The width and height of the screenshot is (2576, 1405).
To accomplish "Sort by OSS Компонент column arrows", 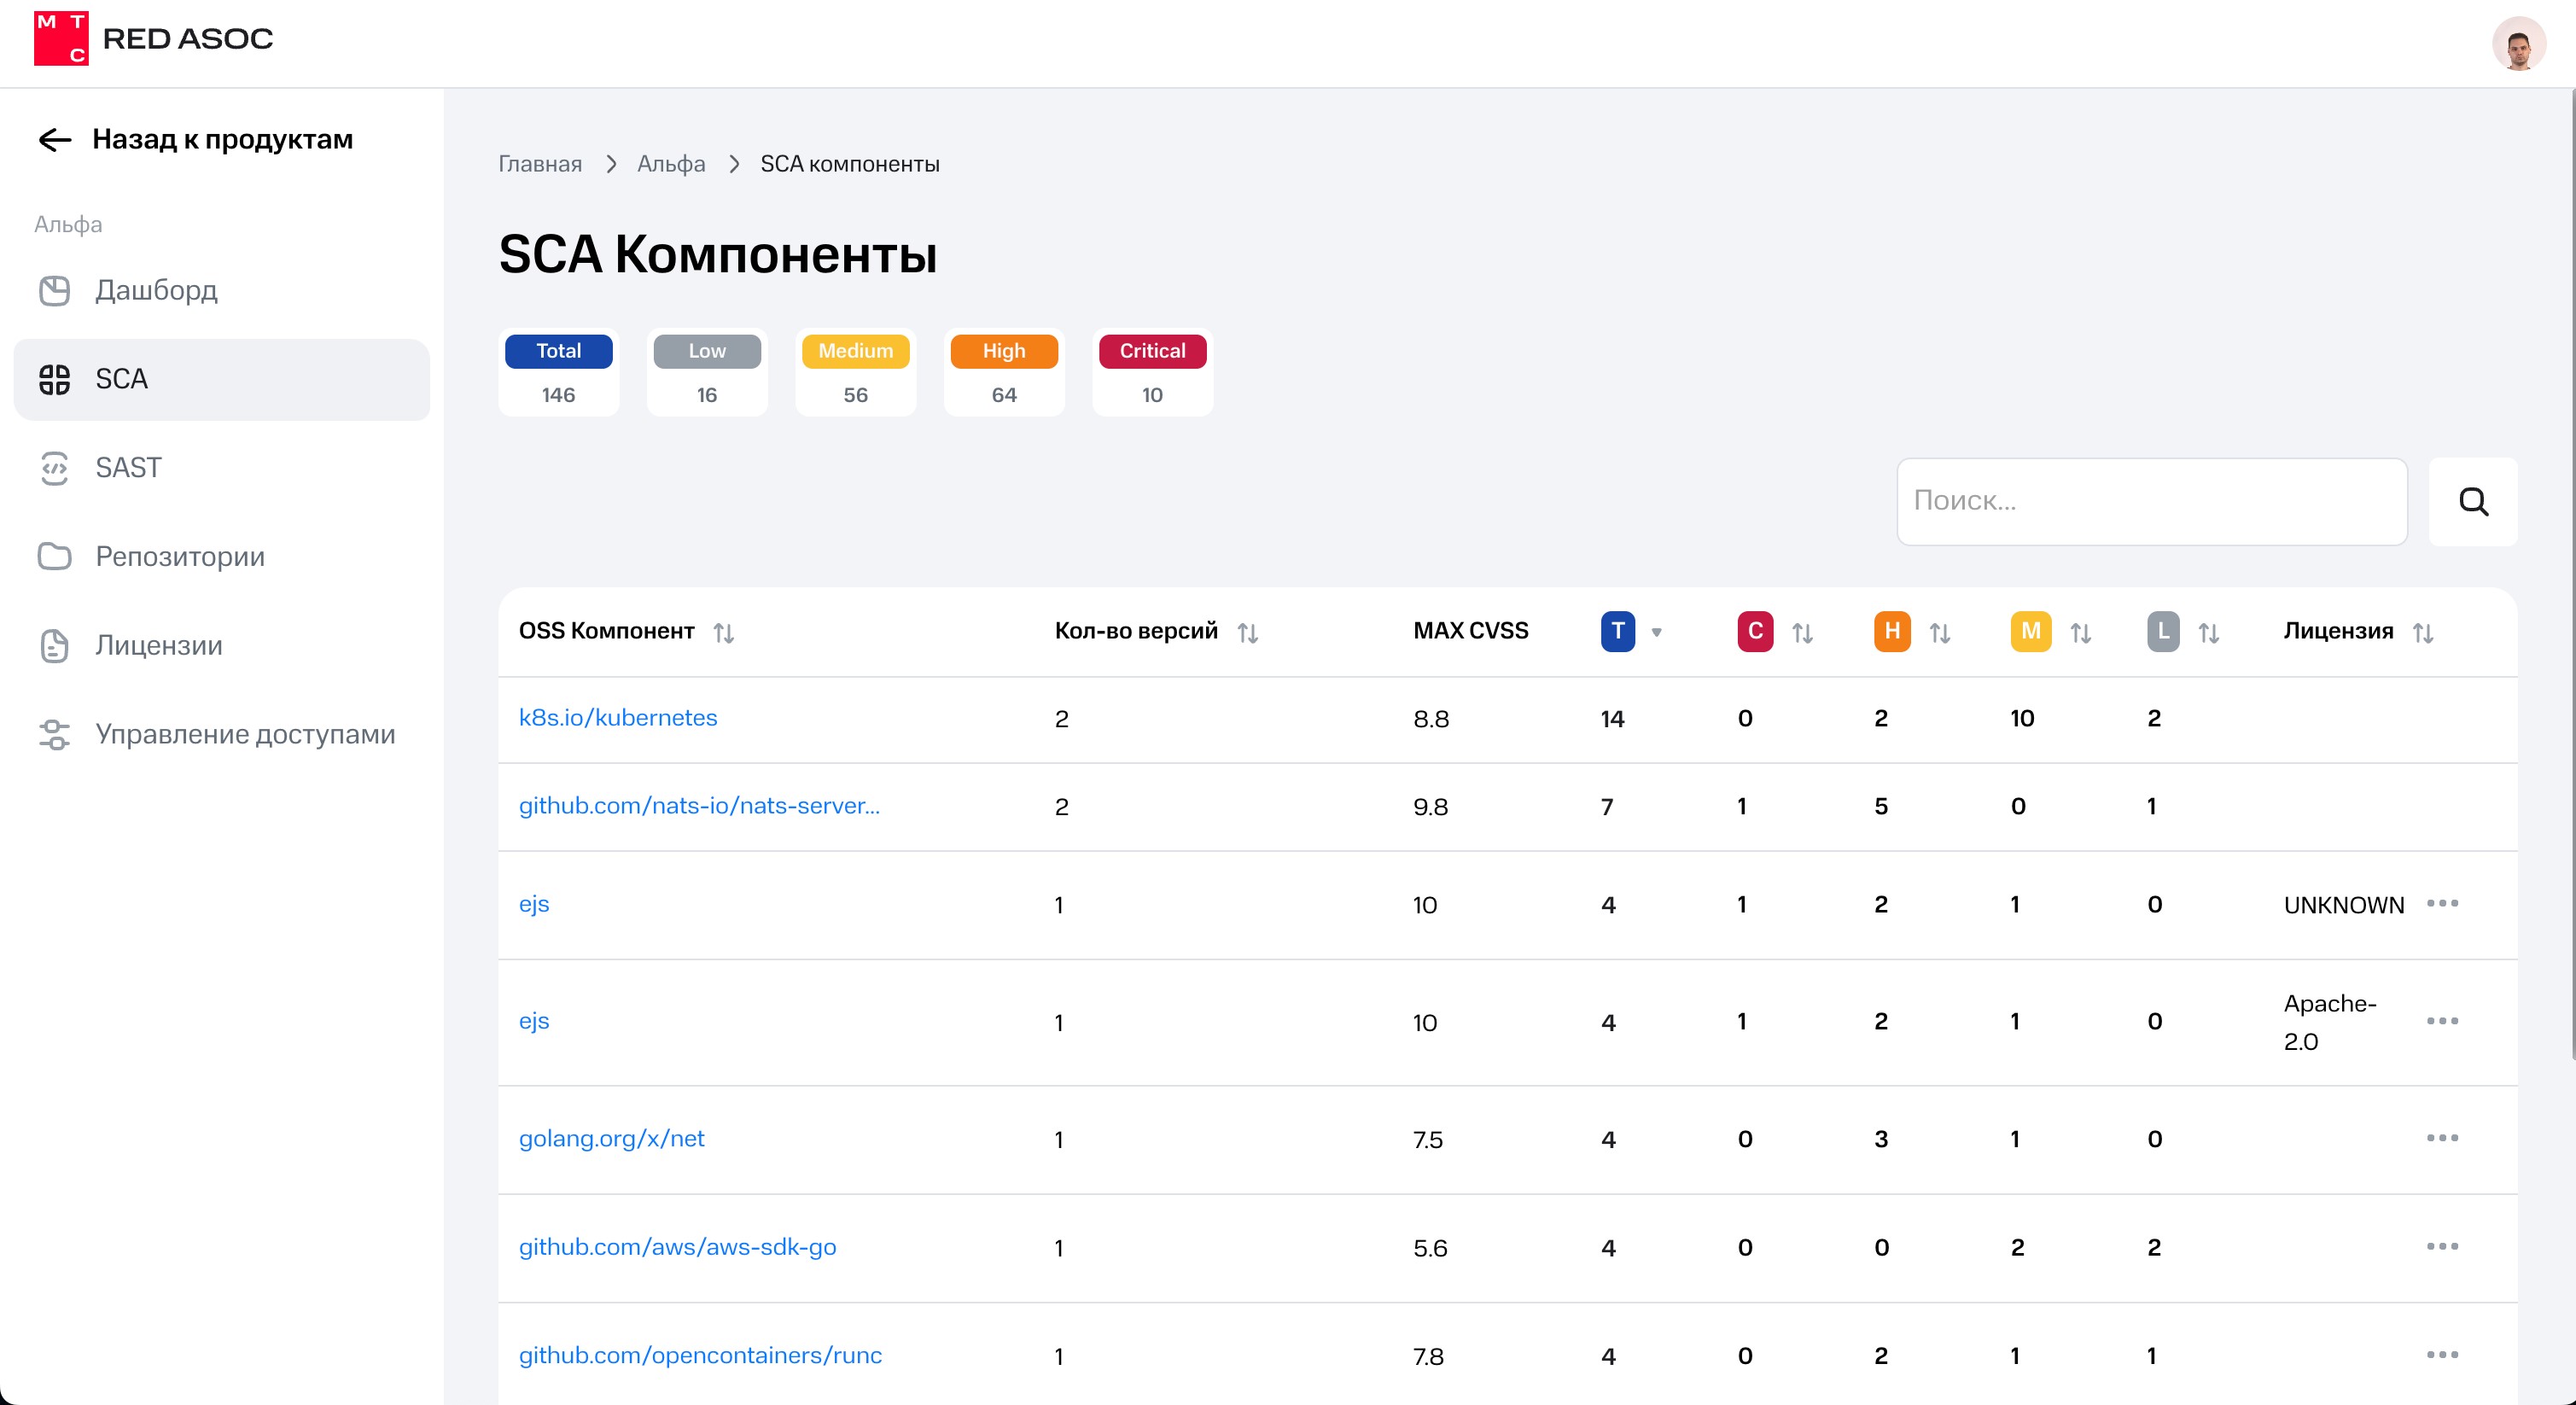I will coord(724,633).
